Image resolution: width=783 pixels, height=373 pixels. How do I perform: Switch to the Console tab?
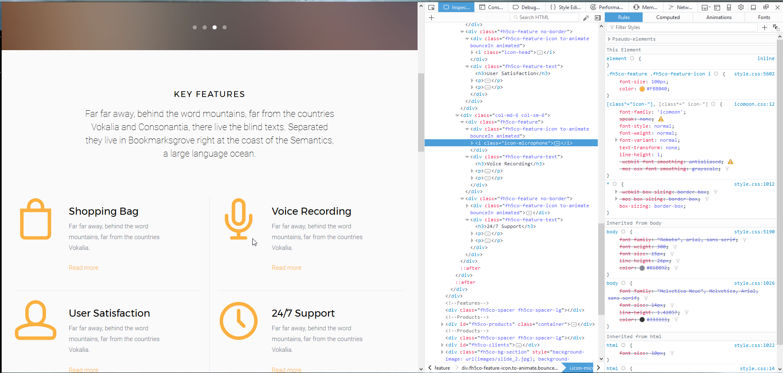tap(491, 7)
